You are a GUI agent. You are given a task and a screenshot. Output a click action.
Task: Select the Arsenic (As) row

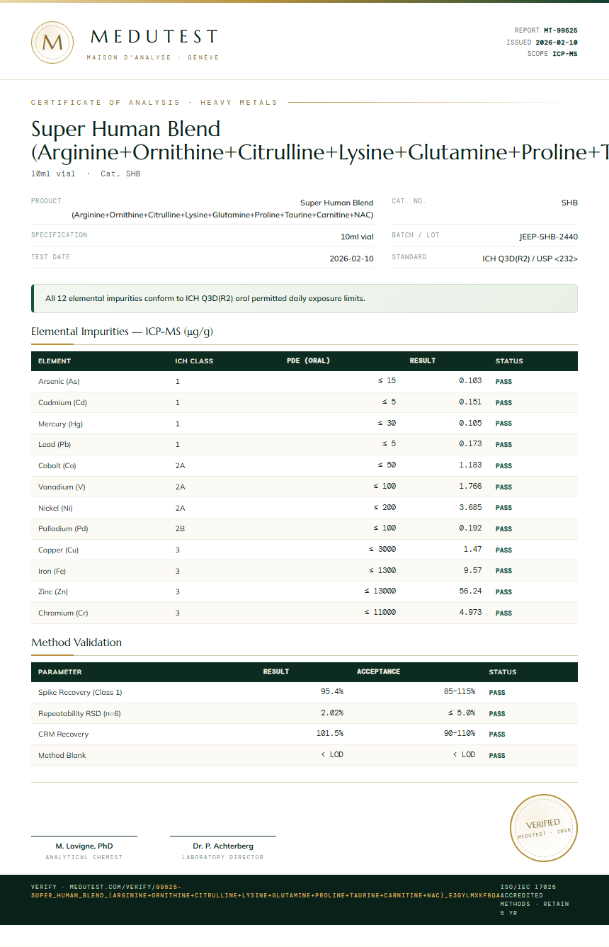point(304,381)
